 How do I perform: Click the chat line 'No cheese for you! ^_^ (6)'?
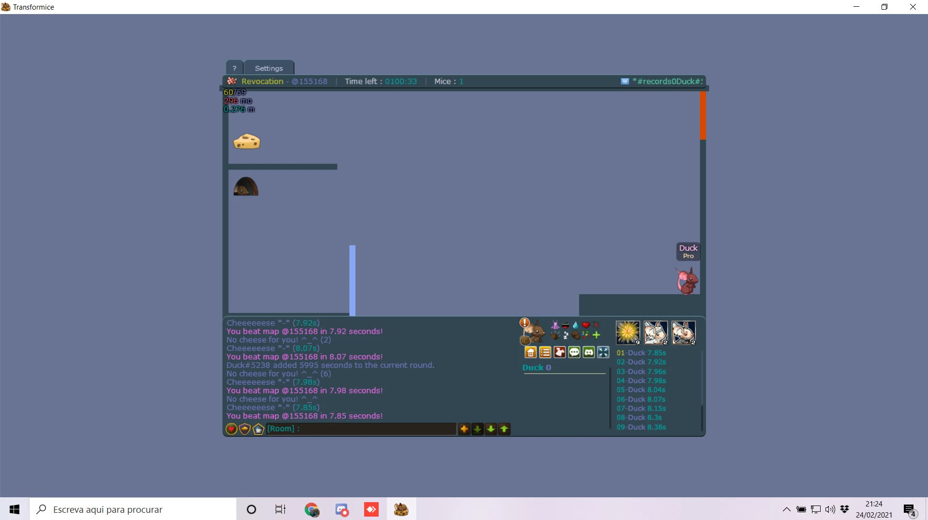(279, 374)
